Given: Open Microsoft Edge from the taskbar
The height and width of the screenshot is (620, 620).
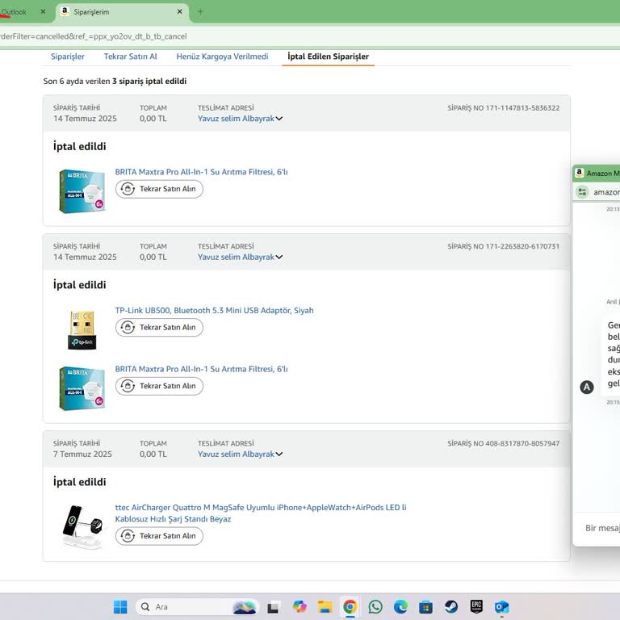Looking at the screenshot, I should click(400, 607).
